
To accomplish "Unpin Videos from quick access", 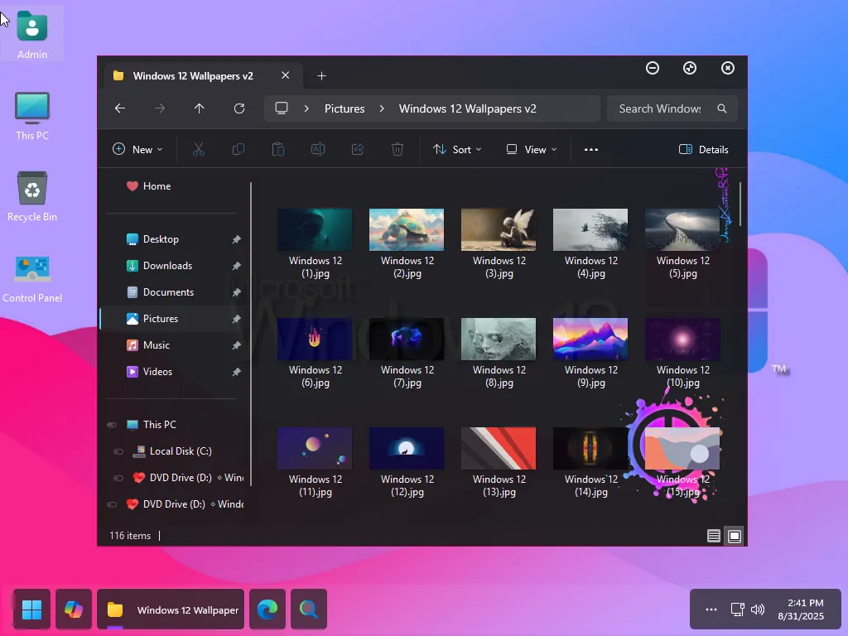I will 236,372.
